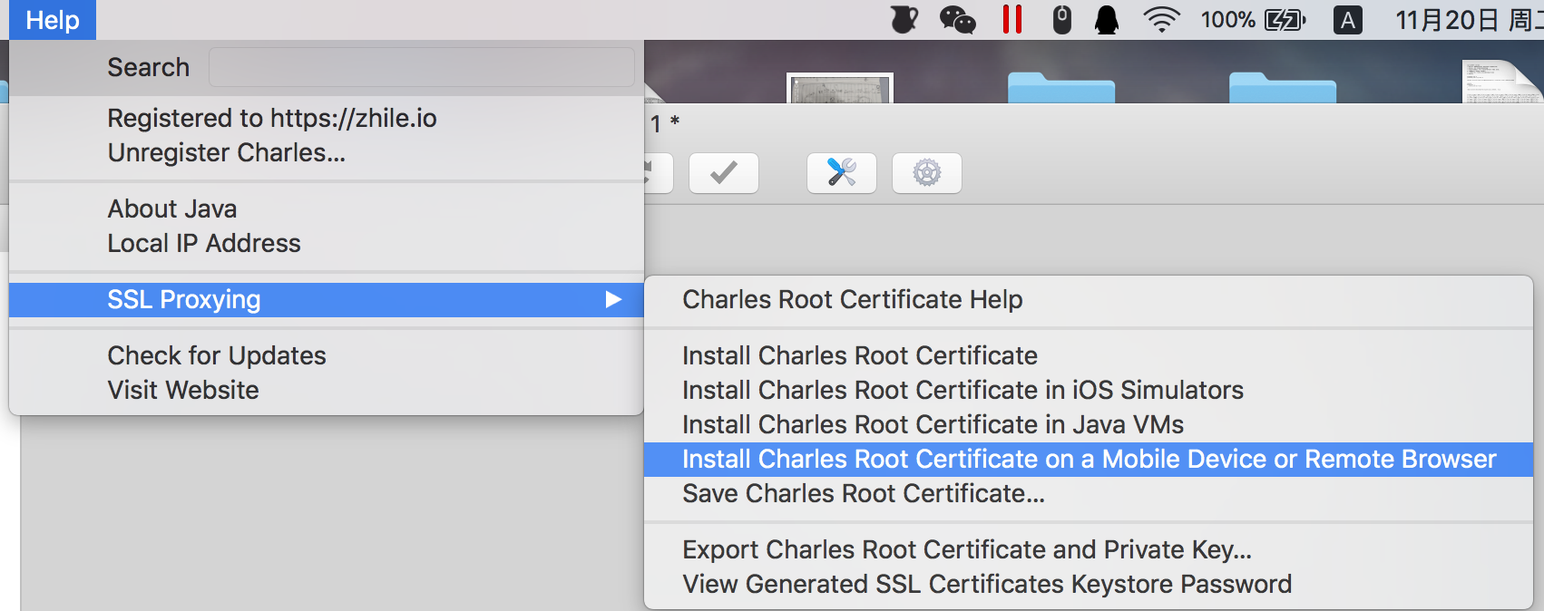Click the date 11月20日 in menu bar
Image resolution: width=1544 pixels, height=611 pixels.
coord(1446,20)
